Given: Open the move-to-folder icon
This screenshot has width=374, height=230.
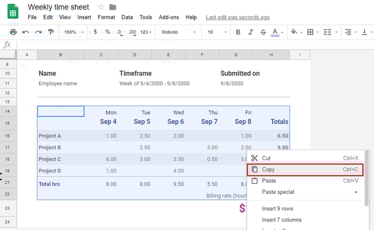Looking at the screenshot, I should point(113,7).
